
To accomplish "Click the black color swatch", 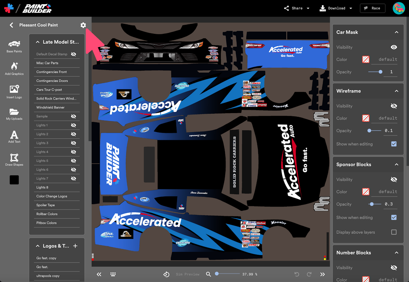I will (x=14, y=180).
